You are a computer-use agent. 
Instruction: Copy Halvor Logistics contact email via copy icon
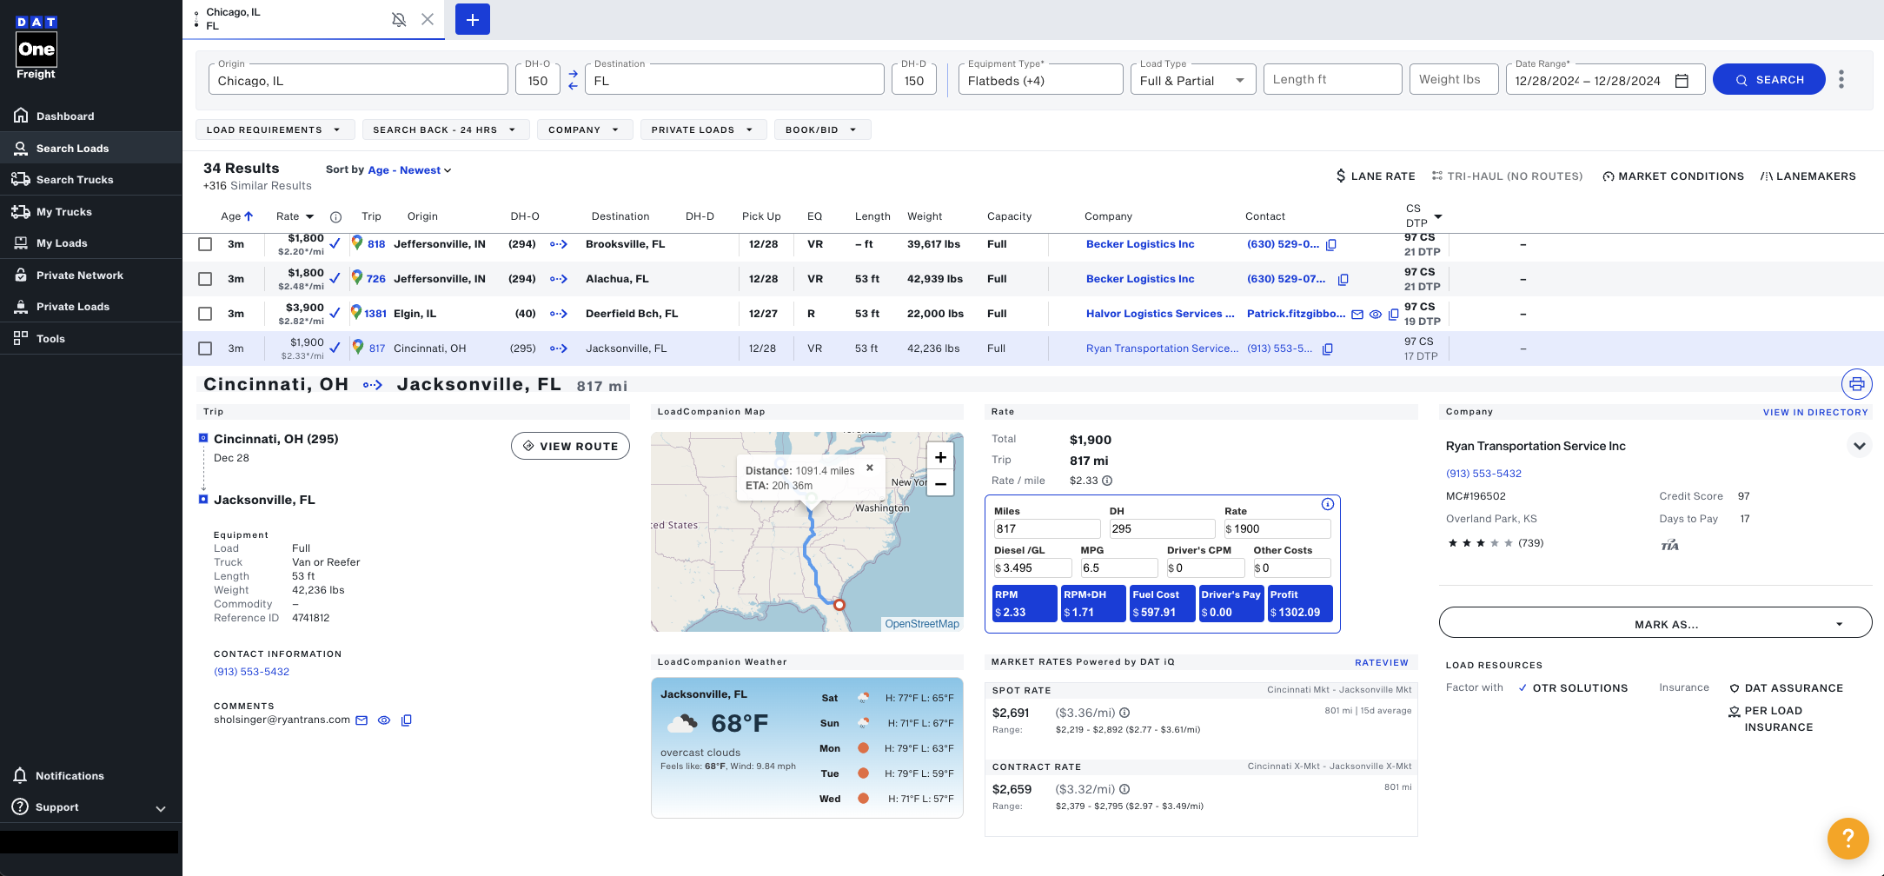pyautogui.click(x=1393, y=315)
